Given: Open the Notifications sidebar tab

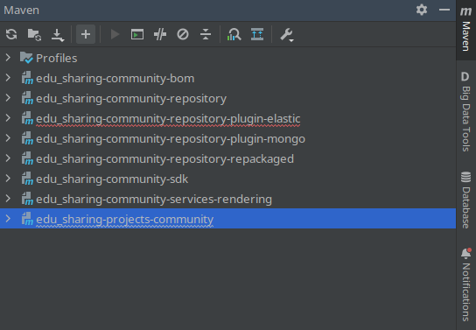Looking at the screenshot, I should [466, 284].
